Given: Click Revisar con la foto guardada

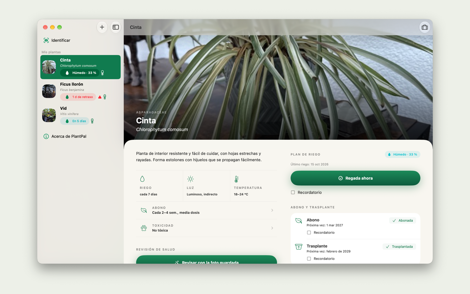Looking at the screenshot, I should 207,260.
